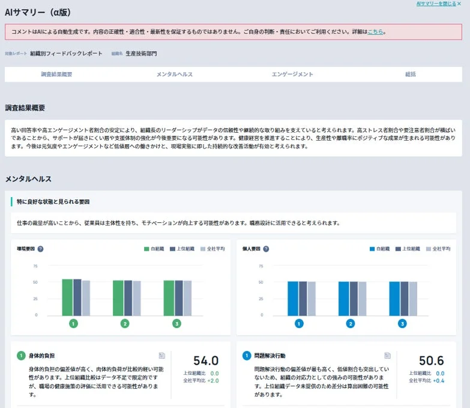Click the 全社平均比 +2.0 value
The image size is (470, 408).
213,381
